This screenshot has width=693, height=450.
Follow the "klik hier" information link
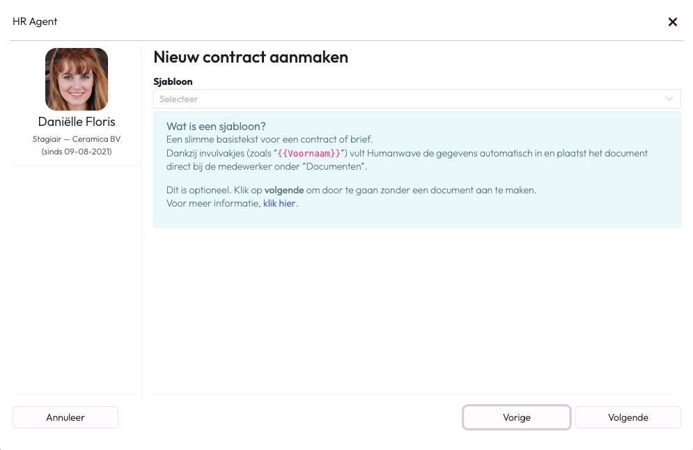pos(279,203)
